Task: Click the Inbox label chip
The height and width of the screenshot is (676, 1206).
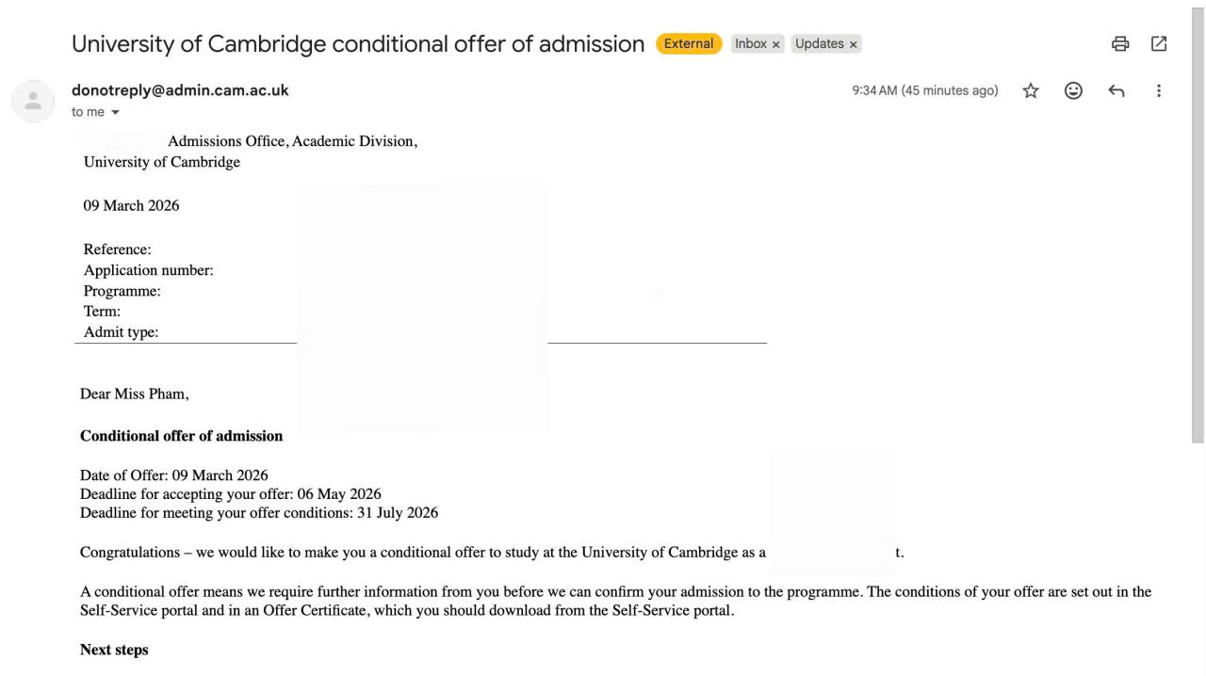Action: point(751,43)
